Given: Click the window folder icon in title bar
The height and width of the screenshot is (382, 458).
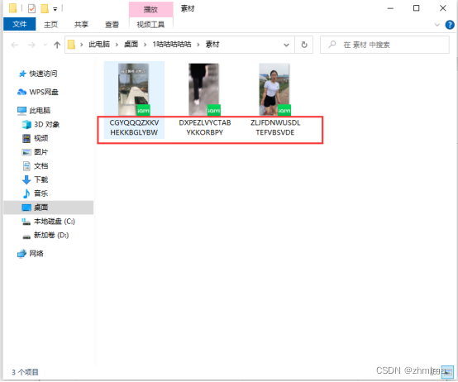Looking at the screenshot, I should (12, 8).
